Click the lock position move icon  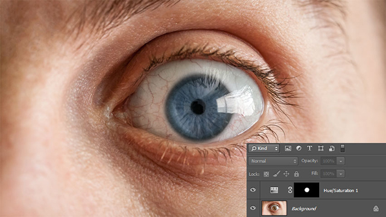(286, 174)
